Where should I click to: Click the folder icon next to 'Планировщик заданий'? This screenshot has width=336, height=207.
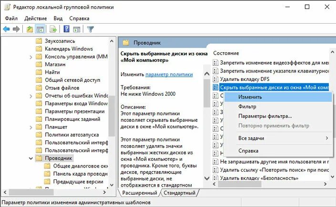[39, 119]
